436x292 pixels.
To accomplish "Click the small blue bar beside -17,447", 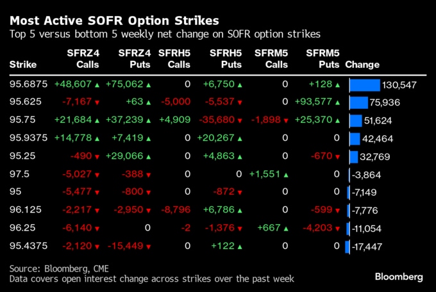I will point(347,247).
